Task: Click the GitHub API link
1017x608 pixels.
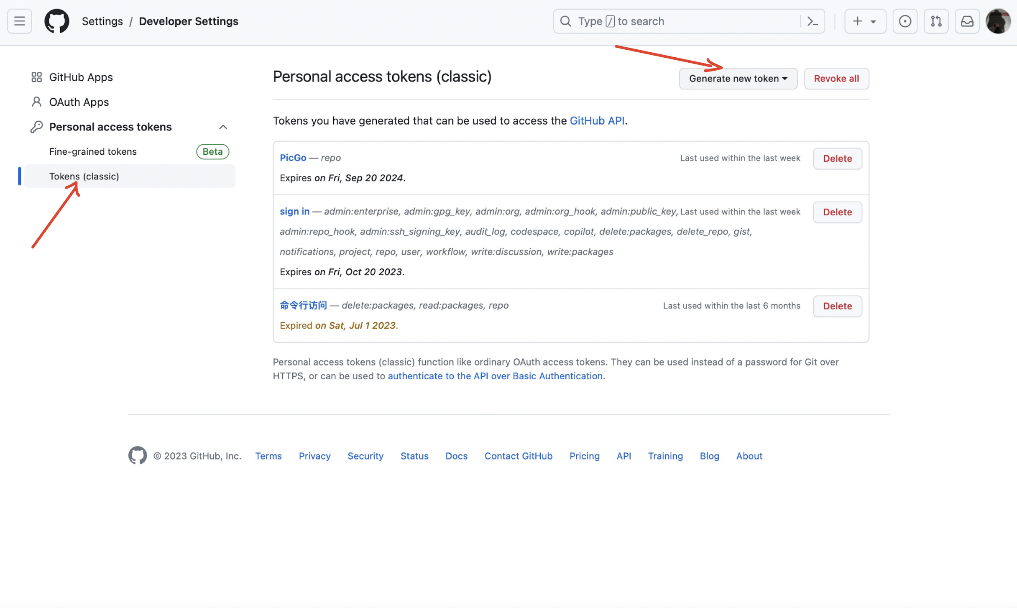Action: (597, 121)
